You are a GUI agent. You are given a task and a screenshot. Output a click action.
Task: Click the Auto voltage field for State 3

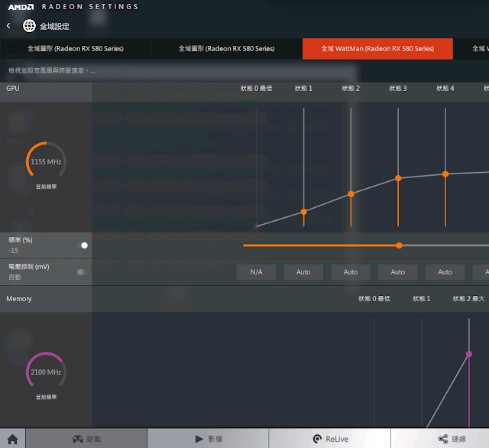click(x=398, y=272)
